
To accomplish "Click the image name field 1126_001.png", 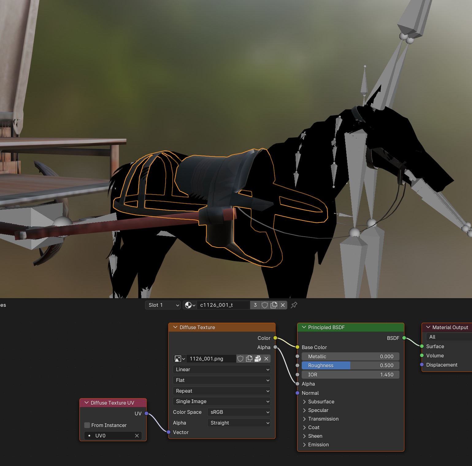I will coord(211,359).
